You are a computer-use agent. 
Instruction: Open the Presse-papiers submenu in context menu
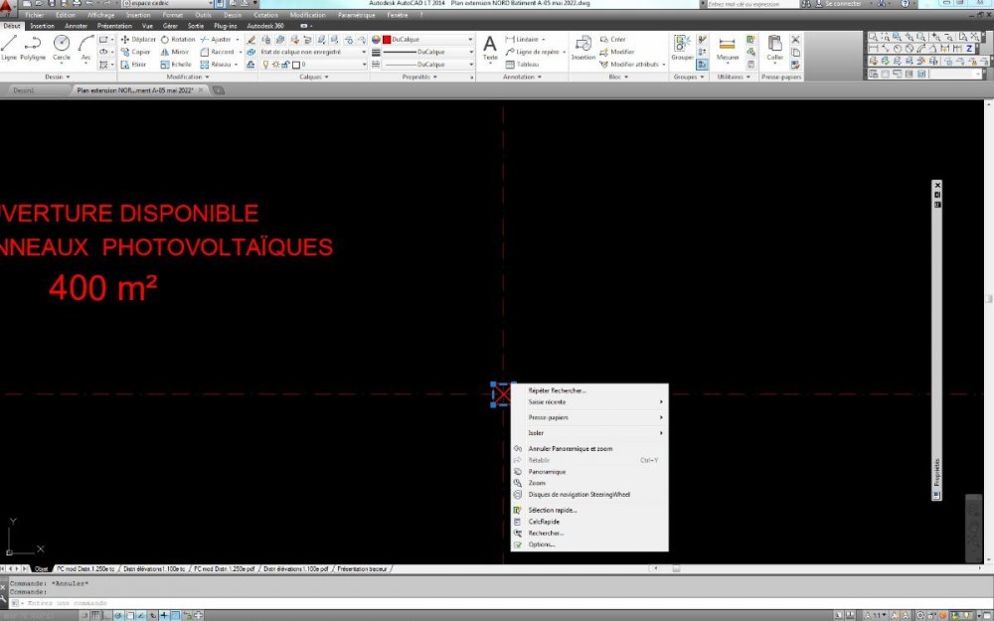pos(588,417)
